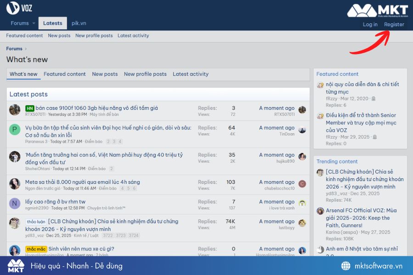Screen dimensions: 413x275
Task: Open 'Máy tính để bàn' forum link
Action: (x=104, y=115)
